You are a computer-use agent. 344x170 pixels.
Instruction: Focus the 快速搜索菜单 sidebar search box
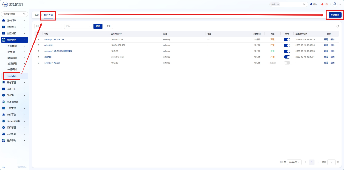(x=14, y=14)
